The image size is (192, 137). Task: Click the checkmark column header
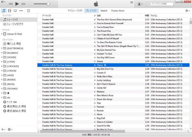coord(95,16)
